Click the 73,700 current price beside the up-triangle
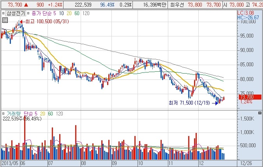263x167 pixels. [x=15, y=5]
